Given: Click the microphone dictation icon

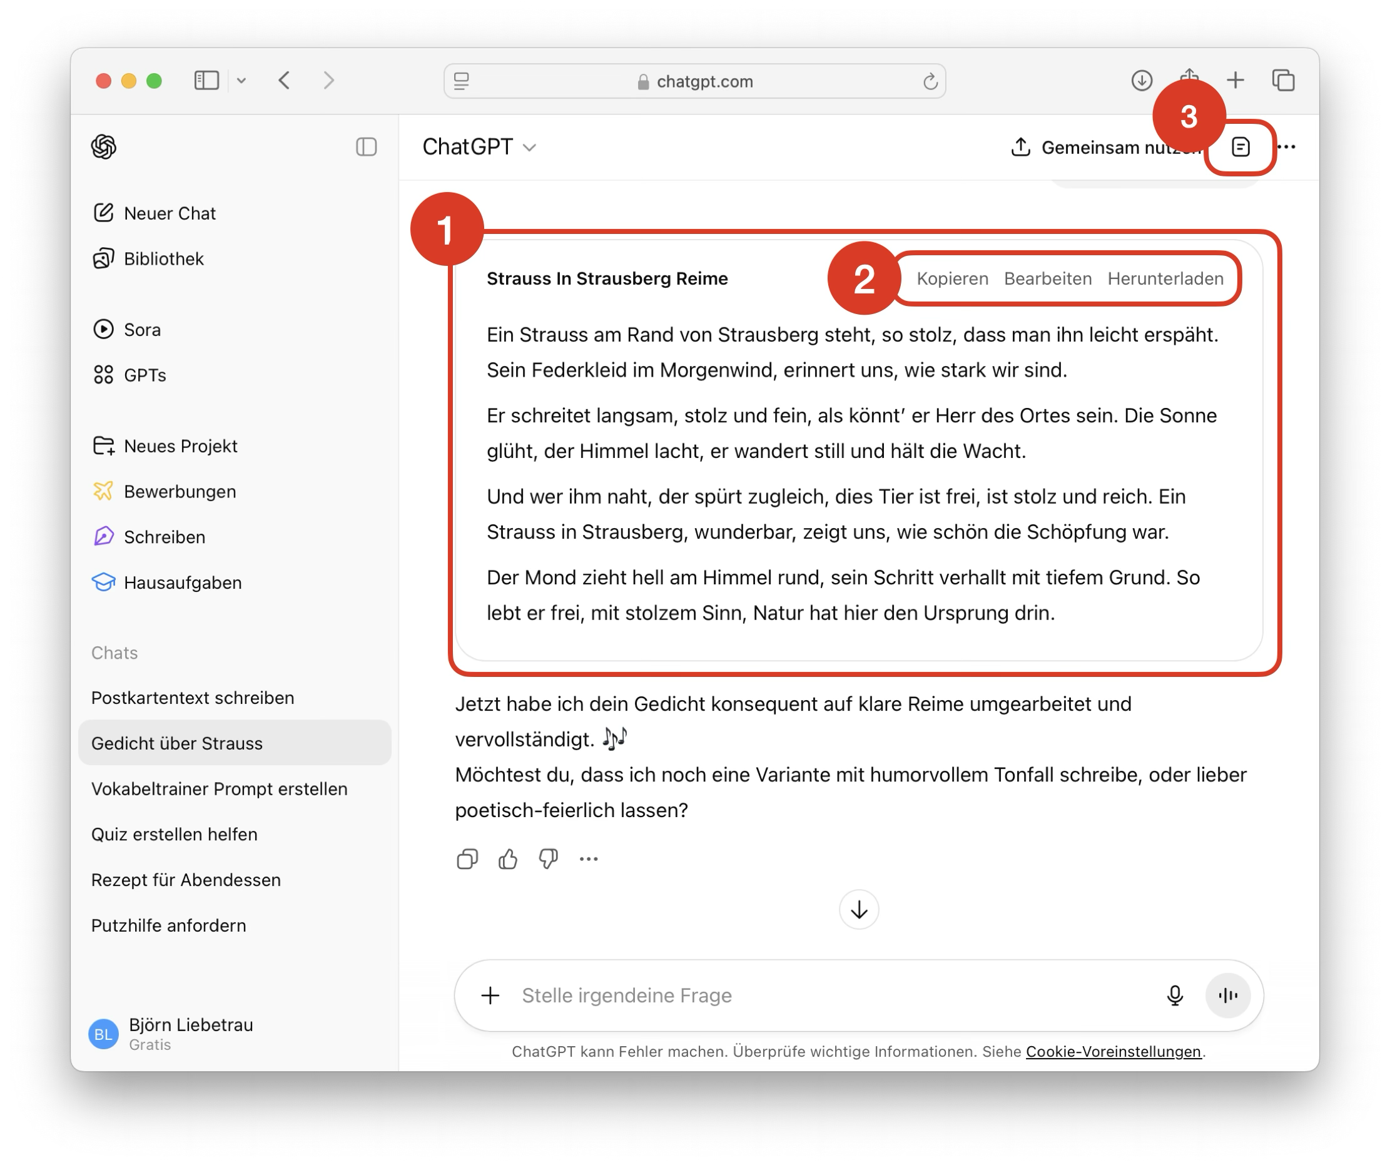Looking at the screenshot, I should click(x=1174, y=995).
